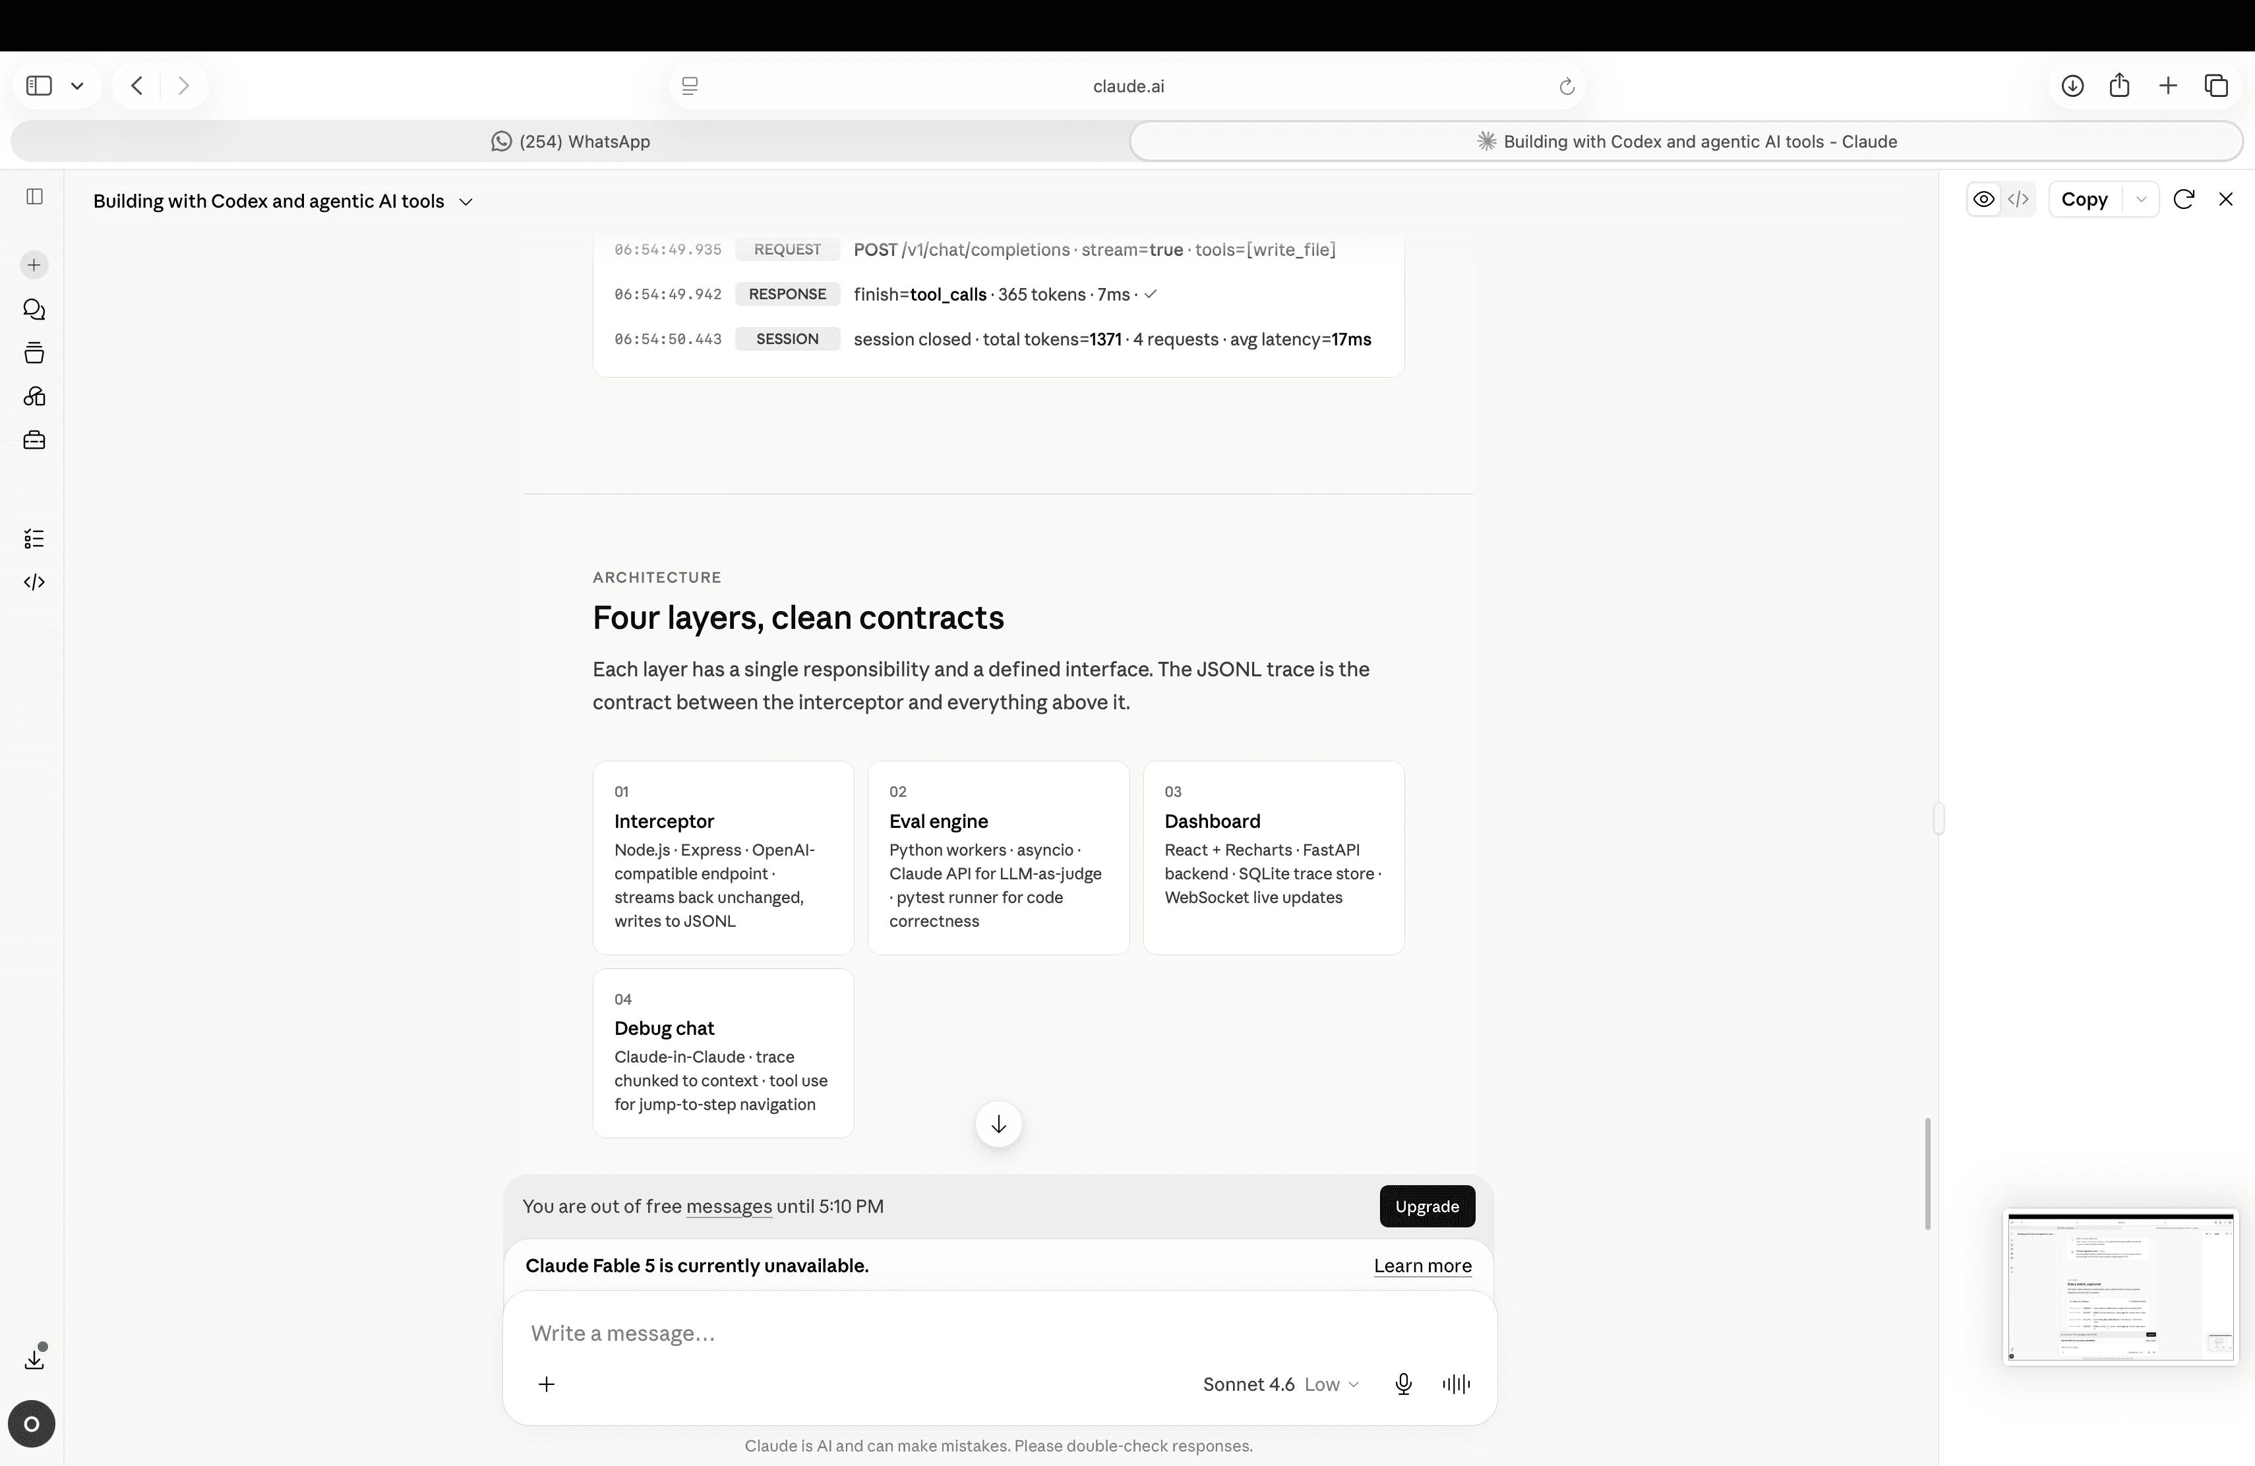Go forward to the next page
2255x1466 pixels.
pyautogui.click(x=184, y=86)
